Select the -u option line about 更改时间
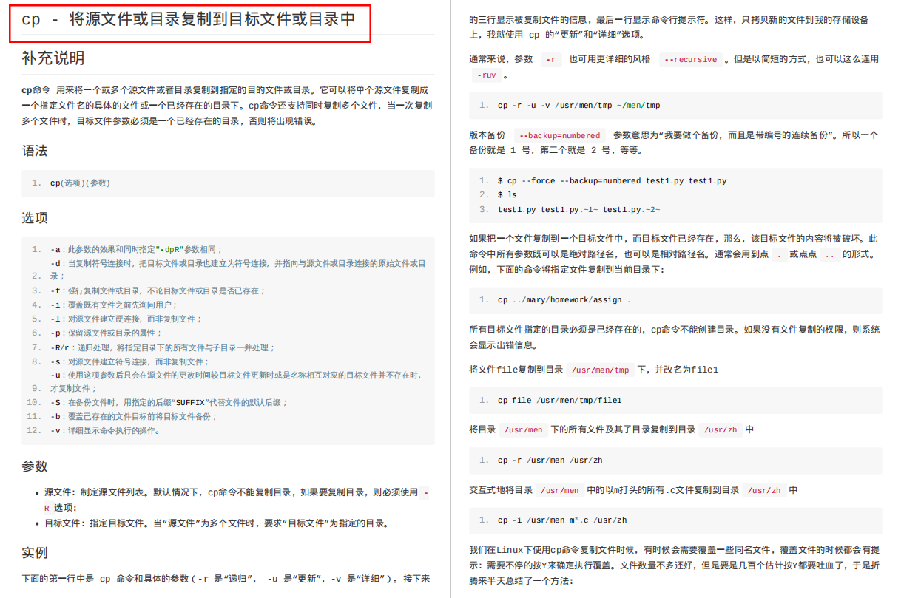Screen dimensions: 901x598 [x=236, y=381]
